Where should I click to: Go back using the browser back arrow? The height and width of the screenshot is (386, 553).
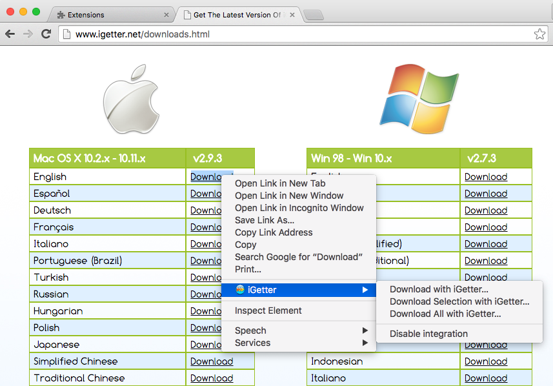coord(10,34)
